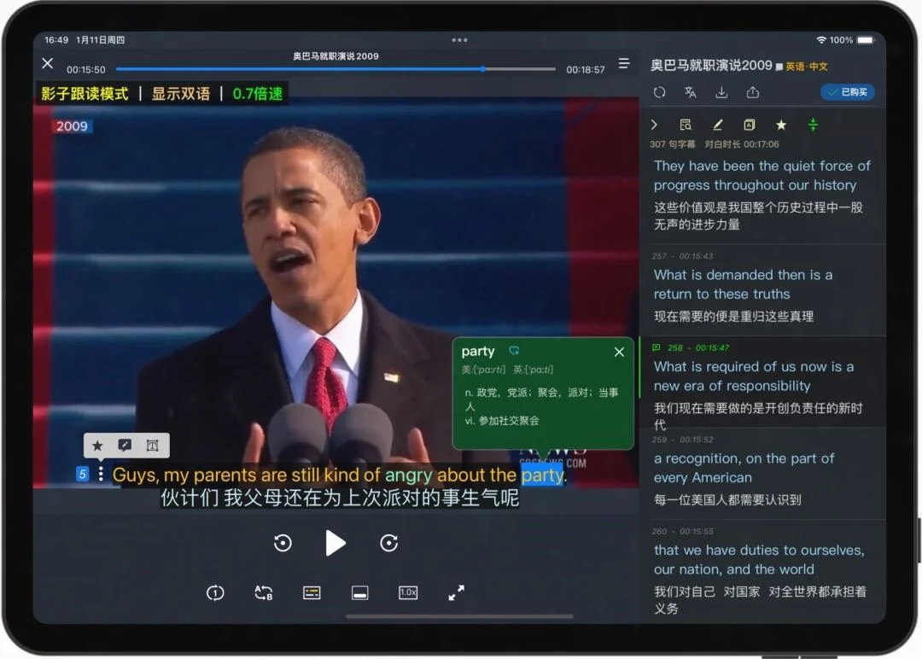The width and height of the screenshot is (922, 659).
Task: Select subtitle 'They have been the quiet force'
Action: tap(762, 194)
